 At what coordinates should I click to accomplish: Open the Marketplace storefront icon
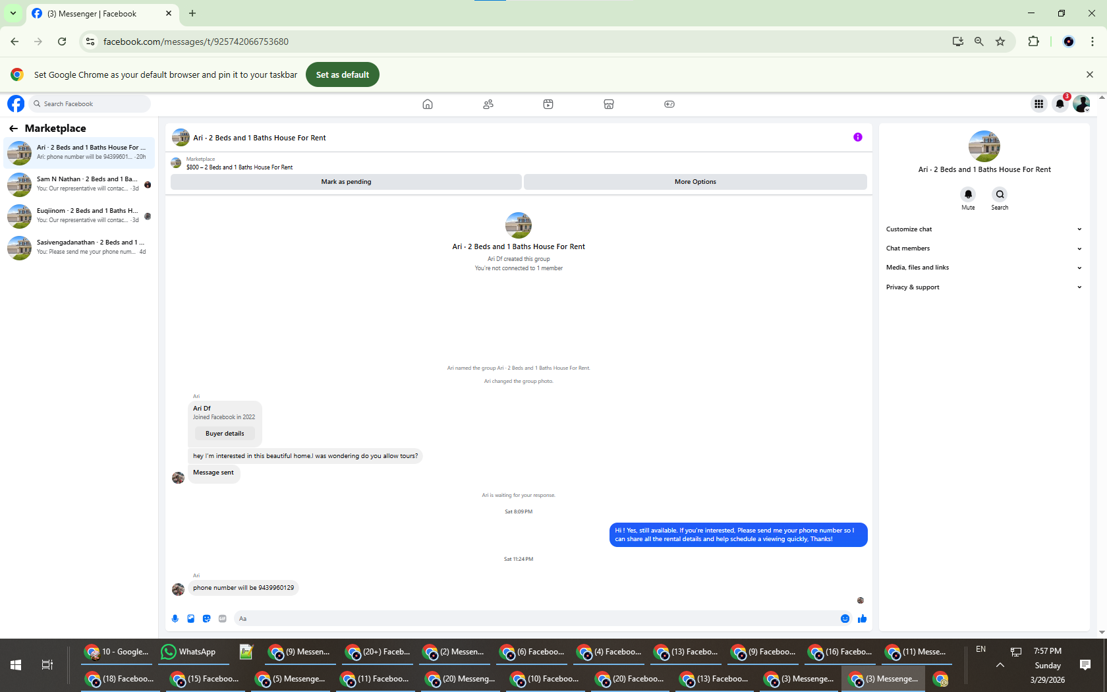(609, 104)
